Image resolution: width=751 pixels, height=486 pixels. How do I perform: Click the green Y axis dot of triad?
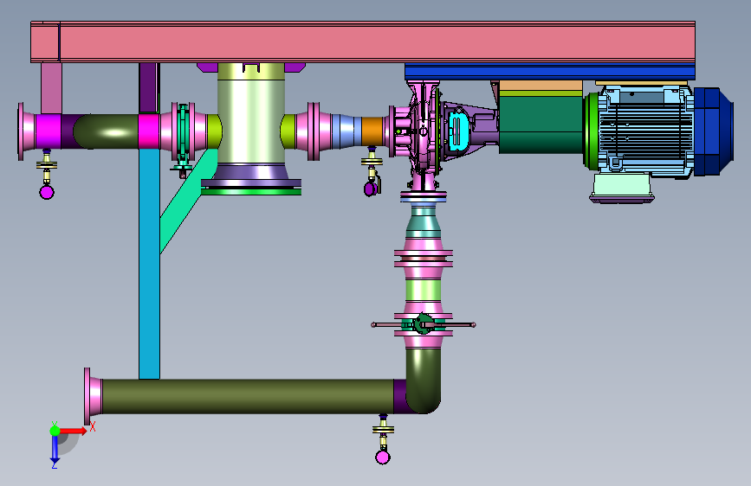(55, 431)
